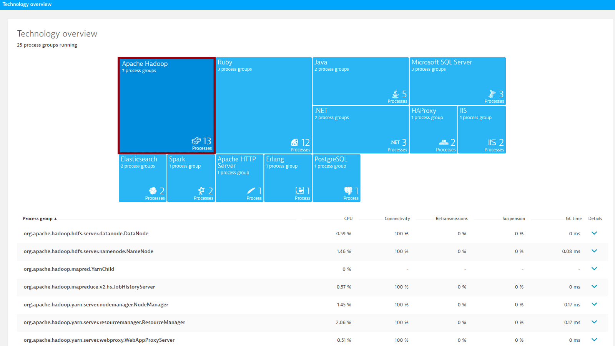Expand details for NodeManager row
This screenshot has height=346, width=615.
click(x=594, y=304)
